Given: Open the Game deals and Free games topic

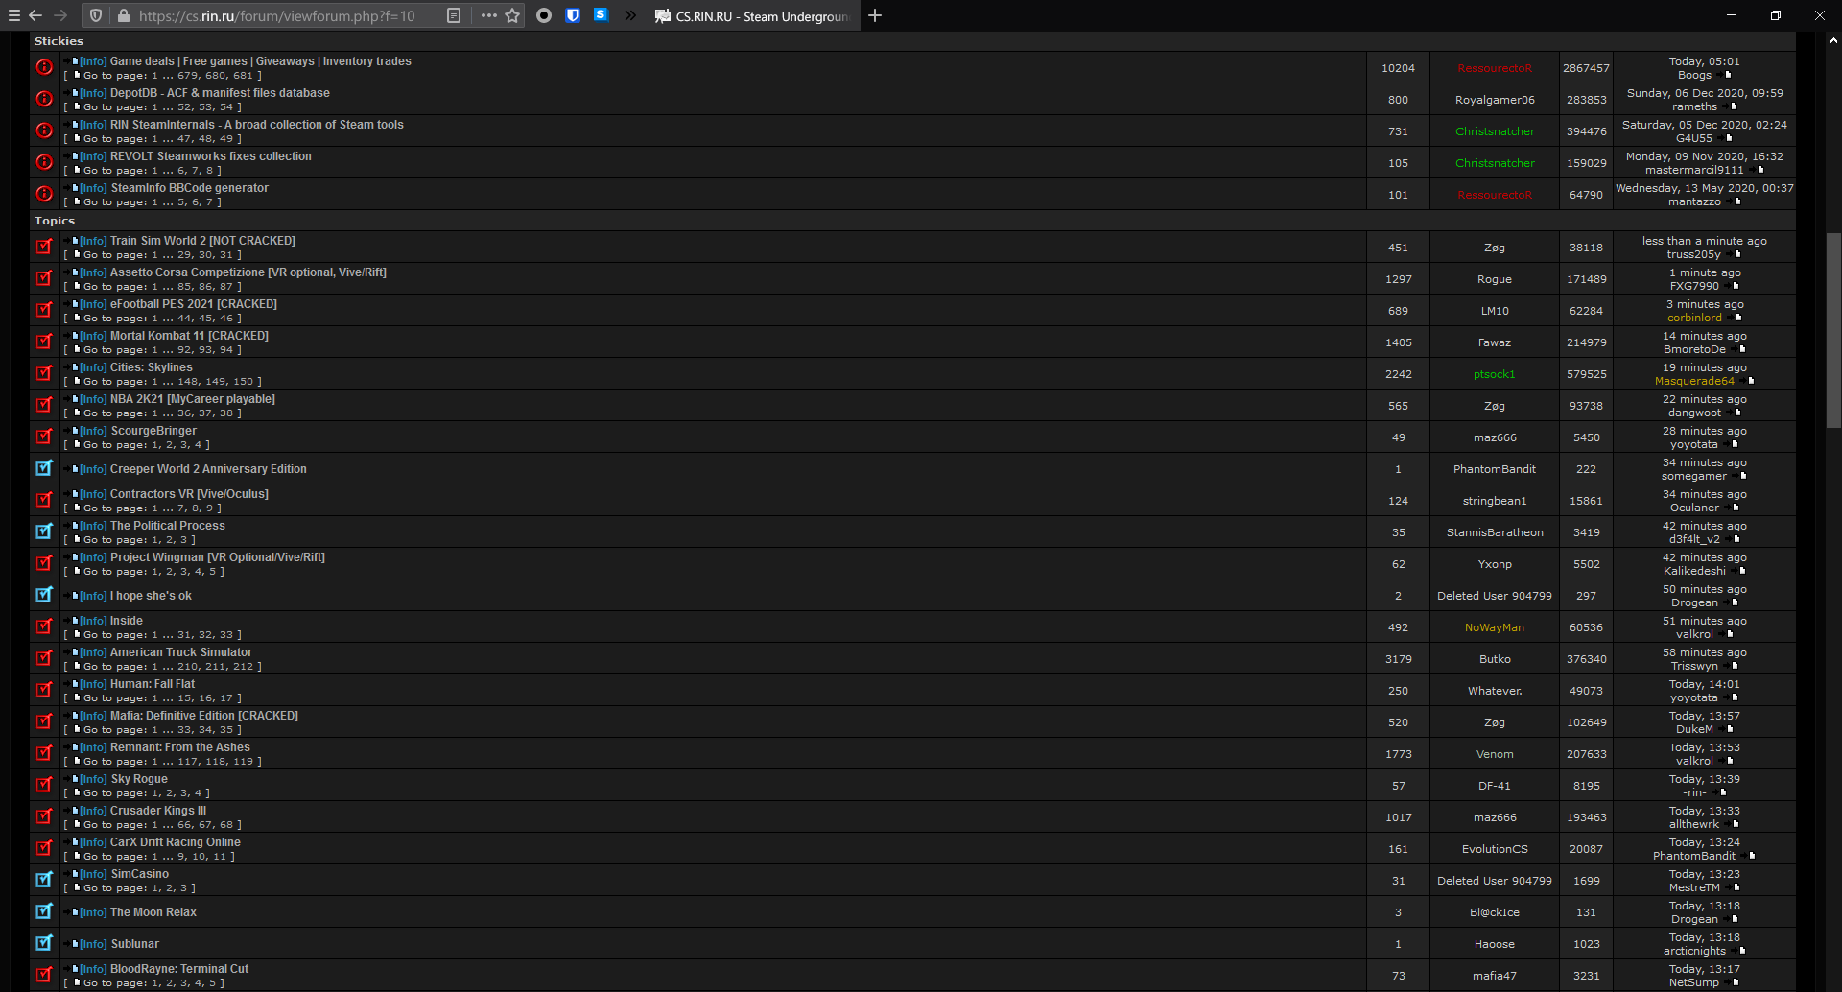Looking at the screenshot, I should 260,61.
